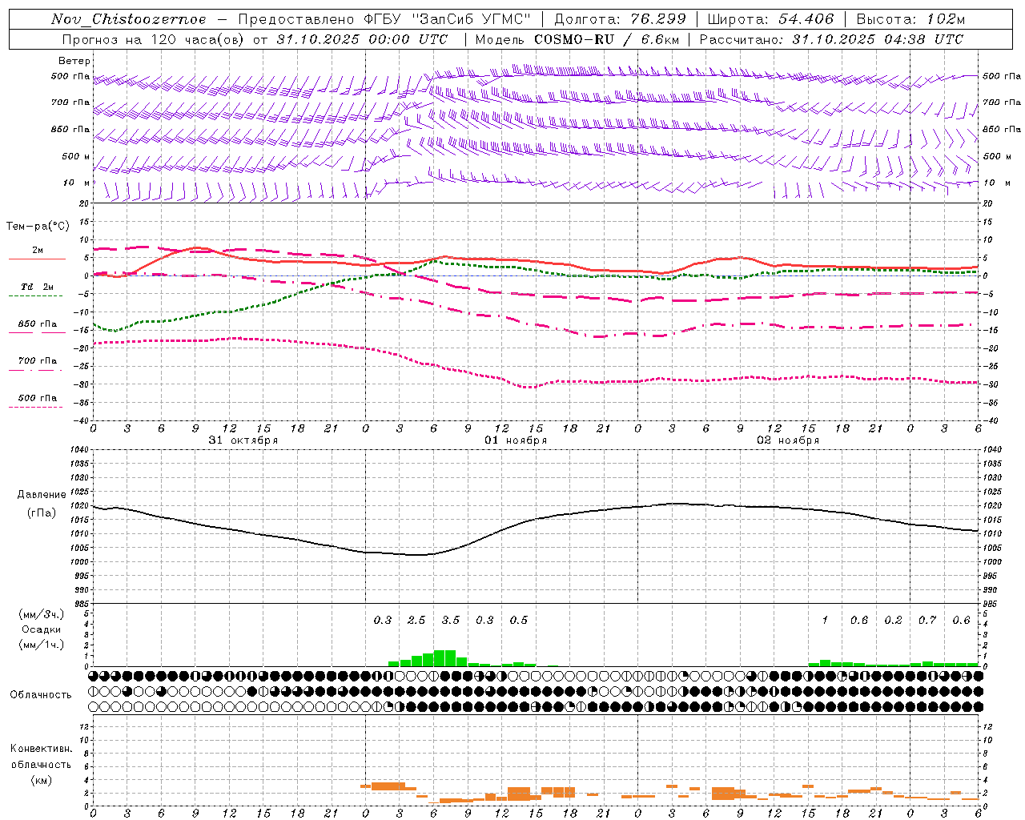Click the 2.5 precipitation value
Image resolution: width=1025 pixels, height=820 pixels.
416,620
